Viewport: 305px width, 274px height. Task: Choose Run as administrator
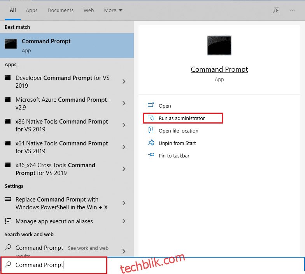(183, 118)
